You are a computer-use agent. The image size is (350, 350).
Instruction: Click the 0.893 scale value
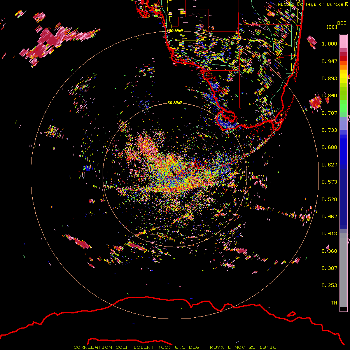pos(329,78)
